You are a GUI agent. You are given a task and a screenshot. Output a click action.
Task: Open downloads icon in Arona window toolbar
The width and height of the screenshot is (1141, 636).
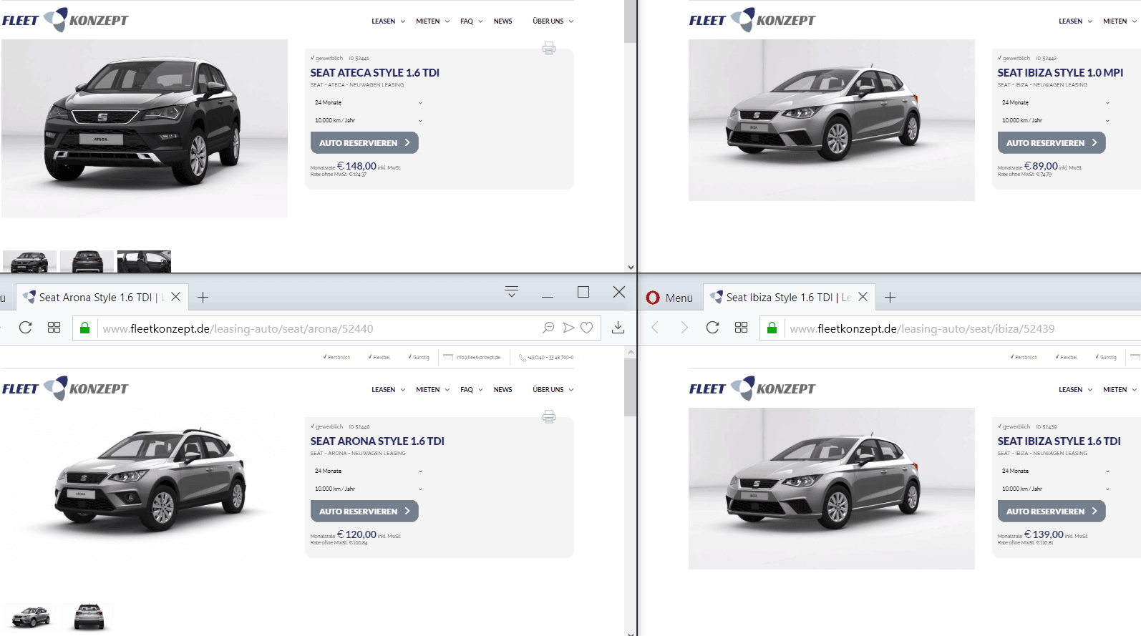pyautogui.click(x=618, y=328)
